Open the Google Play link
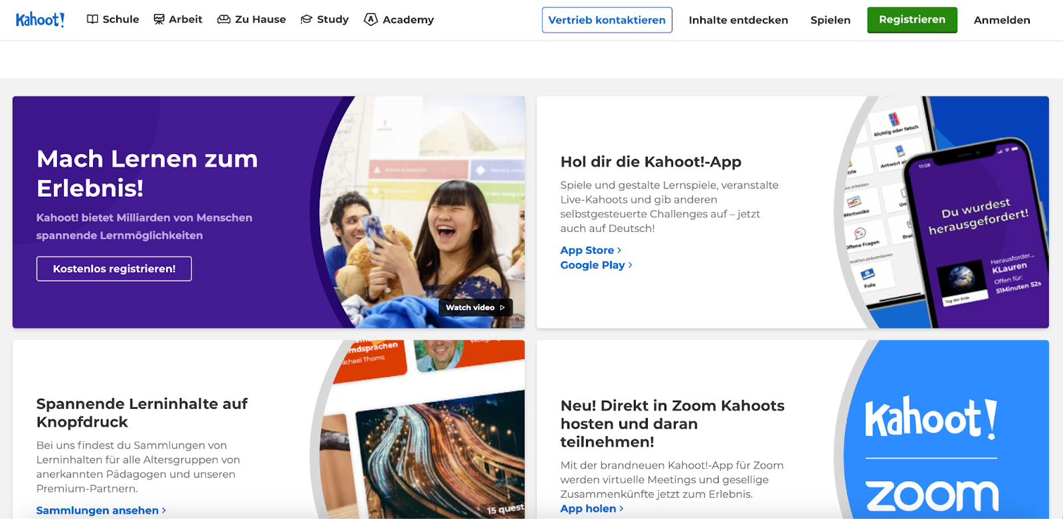 (596, 264)
